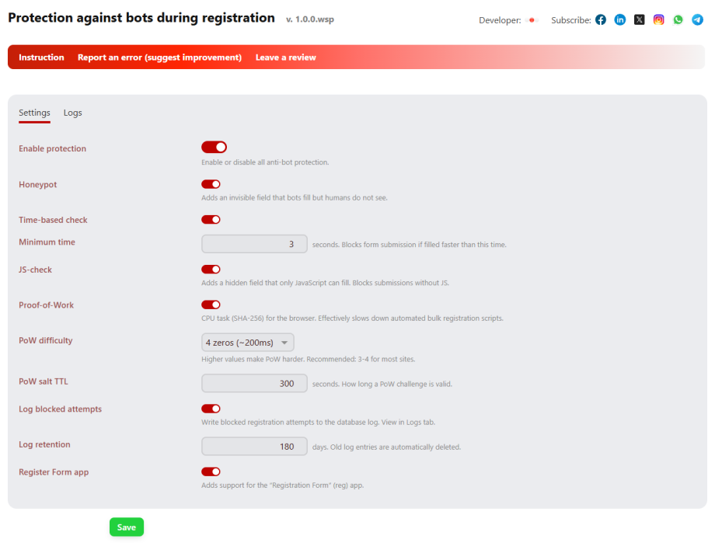
Task: Switch off the JS-check toggle
Action: click(x=211, y=270)
